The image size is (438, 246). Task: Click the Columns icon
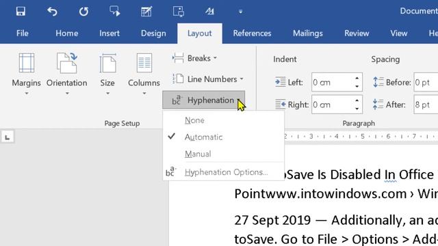click(144, 63)
